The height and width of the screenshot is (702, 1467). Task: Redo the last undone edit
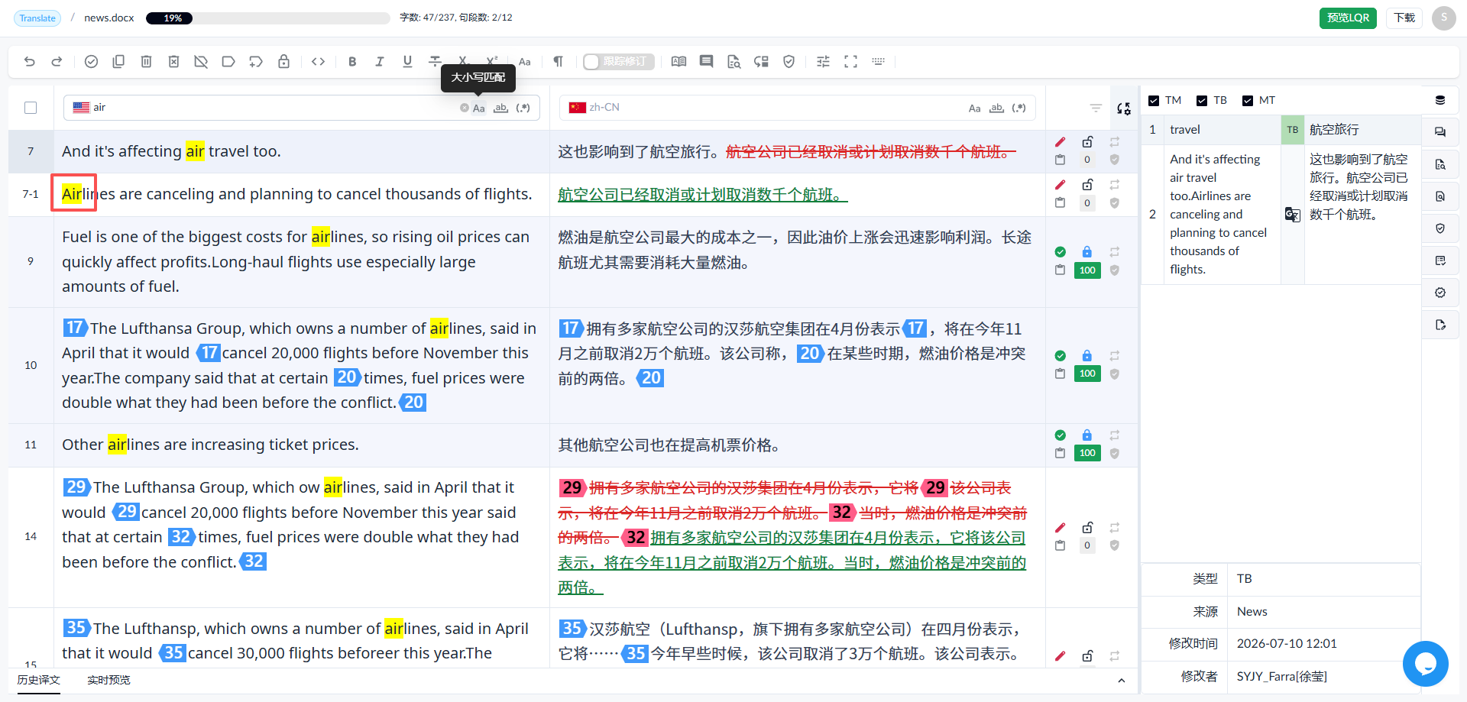57,62
